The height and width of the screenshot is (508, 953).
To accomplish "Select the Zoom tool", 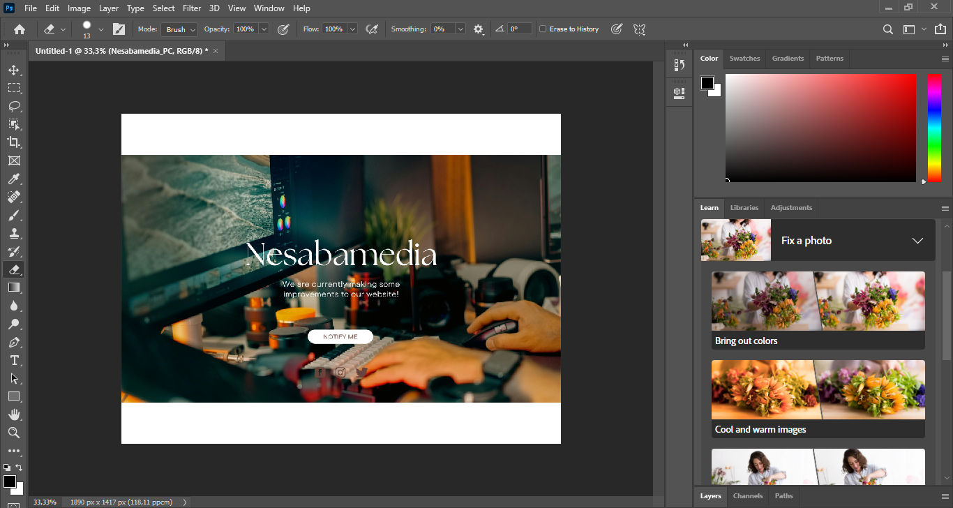I will coord(14,433).
